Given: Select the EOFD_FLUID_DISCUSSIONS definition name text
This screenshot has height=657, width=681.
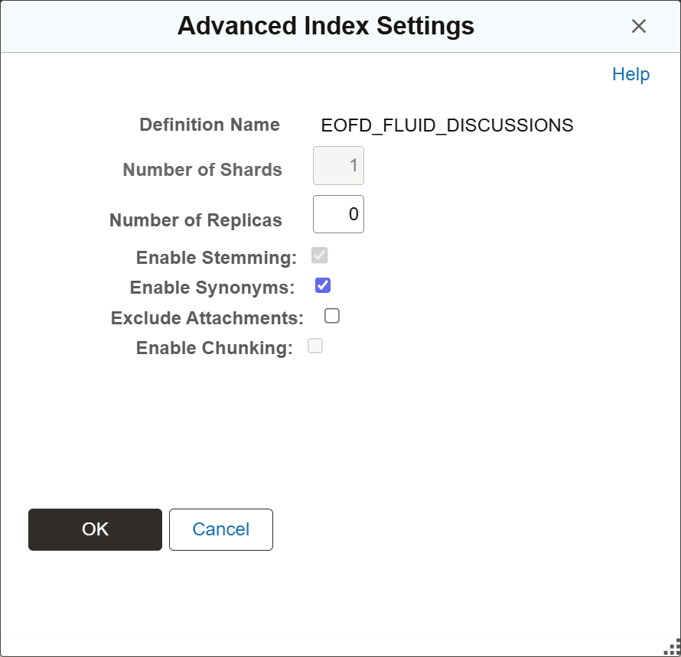Looking at the screenshot, I should [447, 125].
